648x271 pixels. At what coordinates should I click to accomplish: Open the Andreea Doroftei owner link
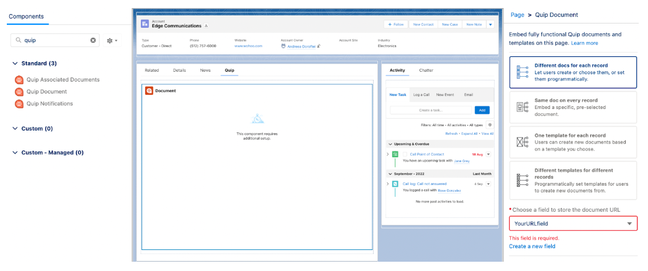[x=301, y=46]
